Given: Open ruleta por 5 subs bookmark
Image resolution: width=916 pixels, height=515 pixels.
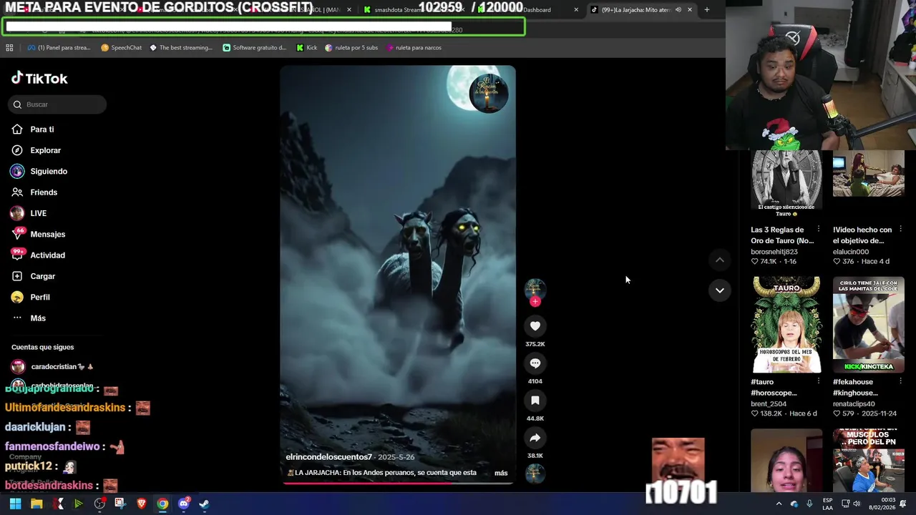Looking at the screenshot, I should point(351,48).
